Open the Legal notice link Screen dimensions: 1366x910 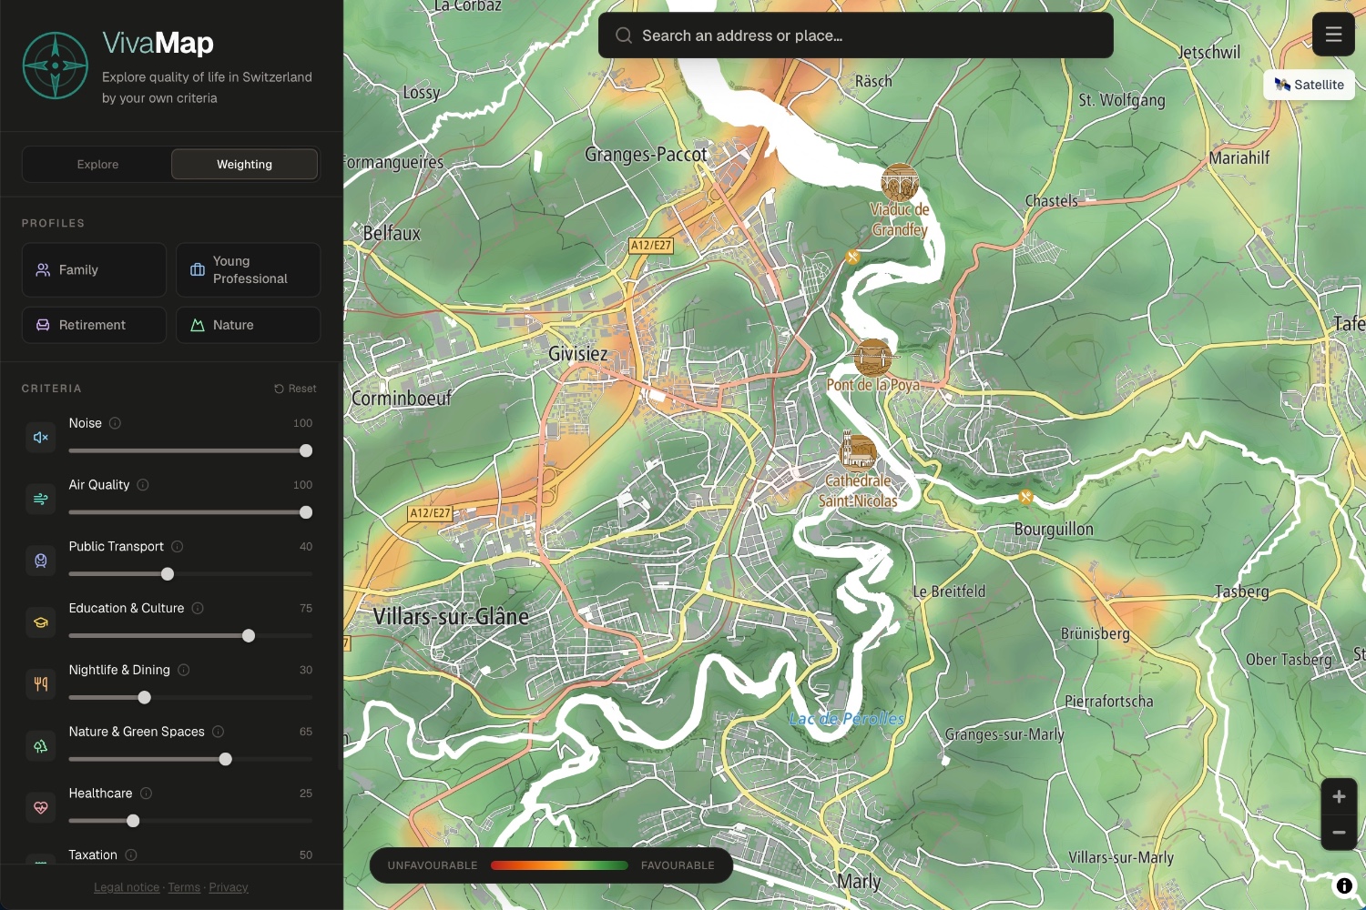click(x=127, y=887)
